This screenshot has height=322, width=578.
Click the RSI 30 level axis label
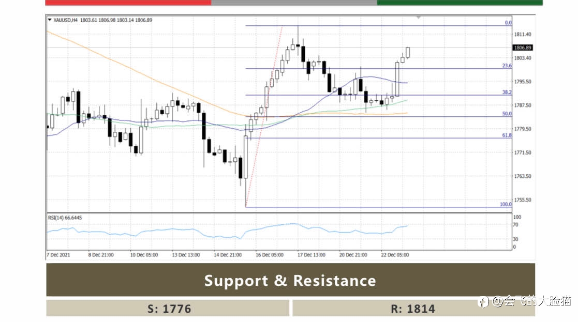tap(516, 239)
